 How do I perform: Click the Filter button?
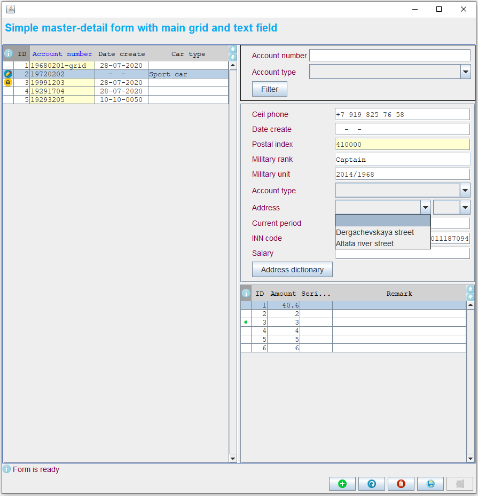[x=270, y=89]
